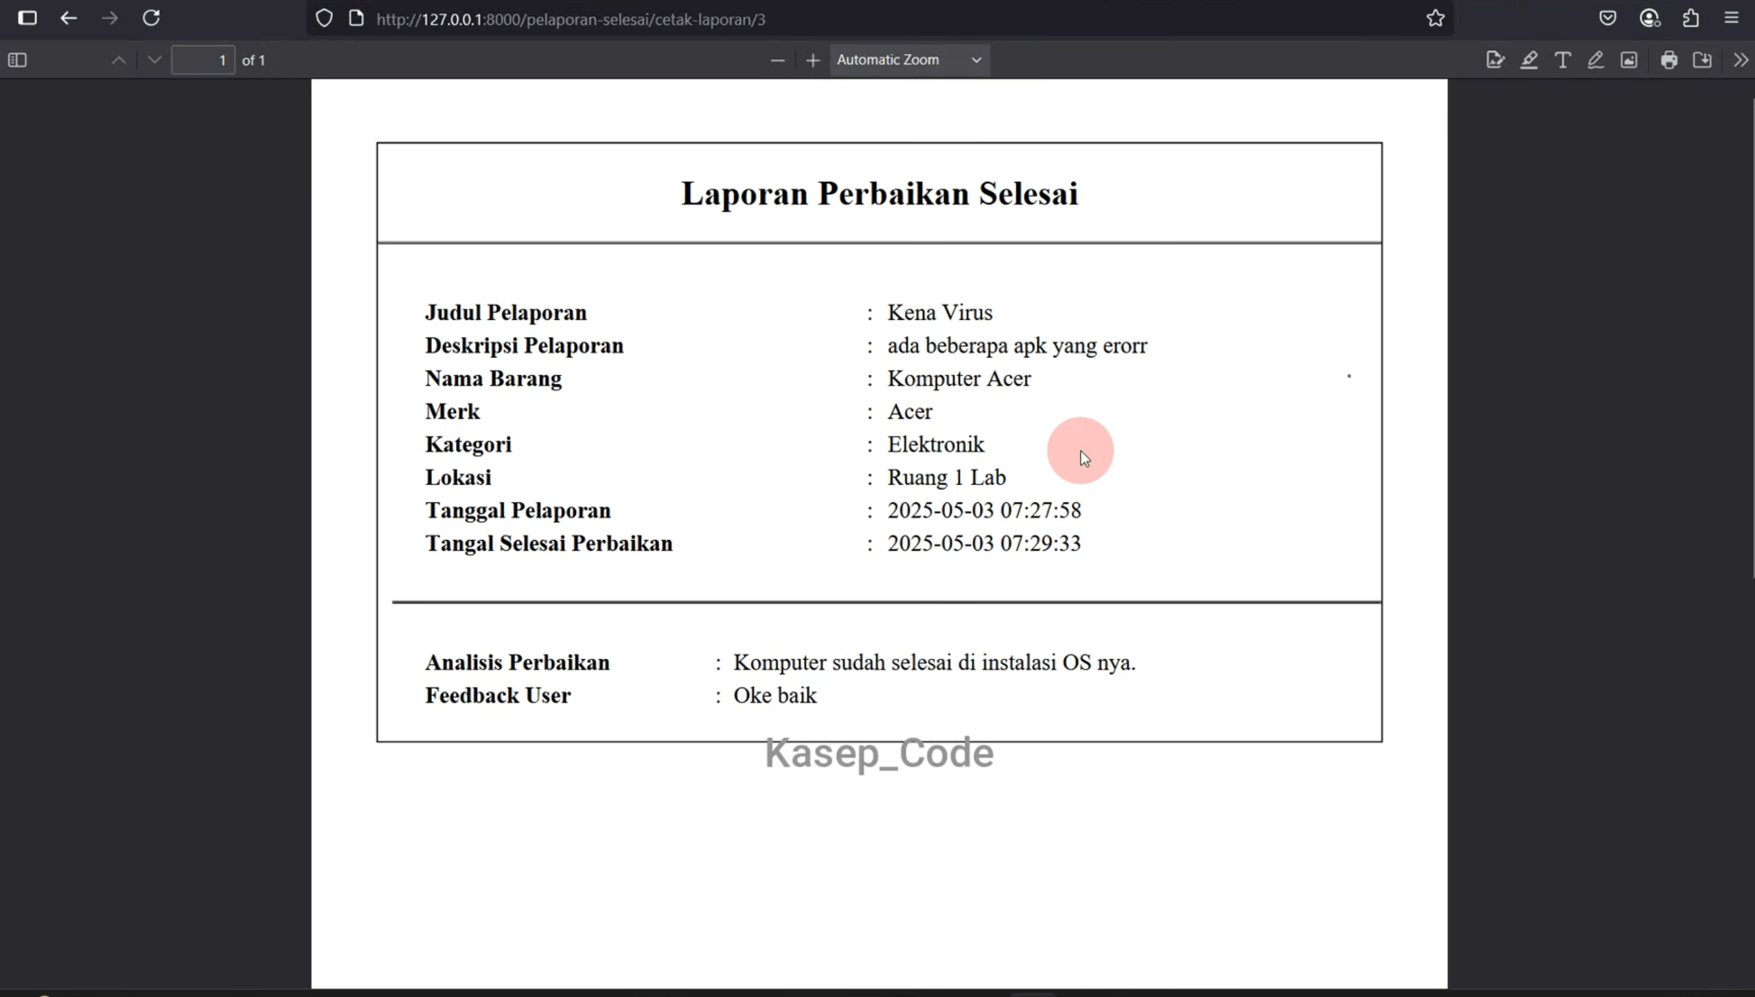This screenshot has height=997, width=1755.
Task: Click the Kategori label
Action: click(468, 445)
